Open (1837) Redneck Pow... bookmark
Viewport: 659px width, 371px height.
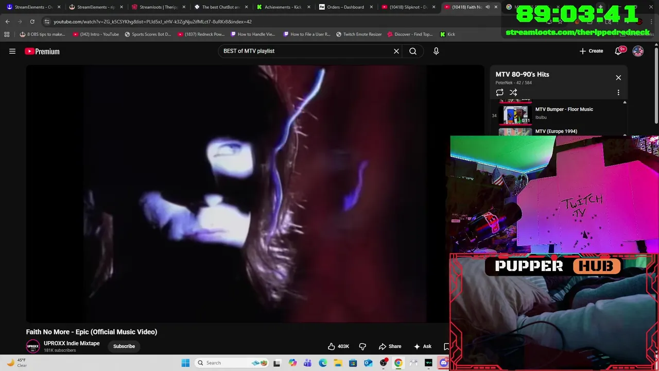click(x=201, y=35)
